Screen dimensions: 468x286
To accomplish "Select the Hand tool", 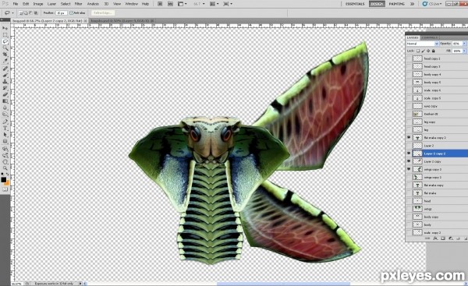I will [x=5, y=161].
